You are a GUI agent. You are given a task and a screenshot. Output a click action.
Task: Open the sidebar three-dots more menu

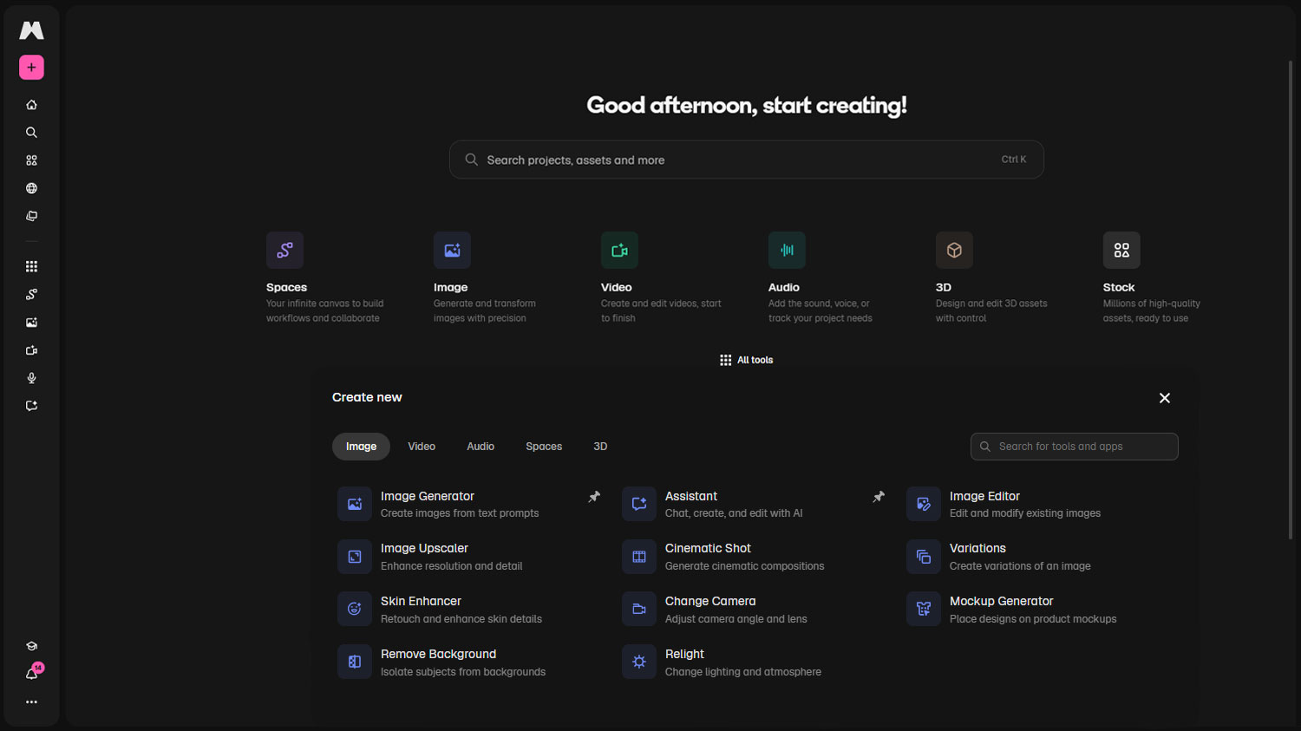pos(31,702)
